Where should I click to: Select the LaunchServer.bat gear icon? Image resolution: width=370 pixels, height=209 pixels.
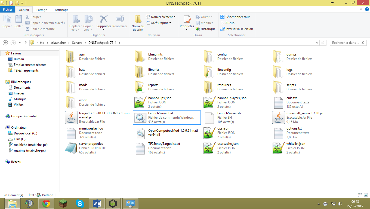tap(140, 118)
